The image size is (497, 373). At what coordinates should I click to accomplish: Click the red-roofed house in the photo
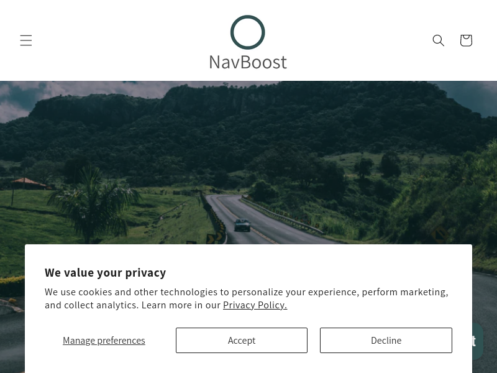pos(29,183)
